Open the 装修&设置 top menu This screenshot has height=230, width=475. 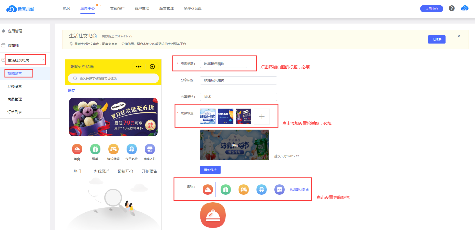tap(193, 8)
